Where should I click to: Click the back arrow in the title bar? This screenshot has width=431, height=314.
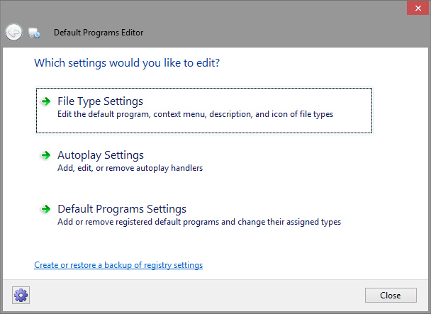click(13, 32)
